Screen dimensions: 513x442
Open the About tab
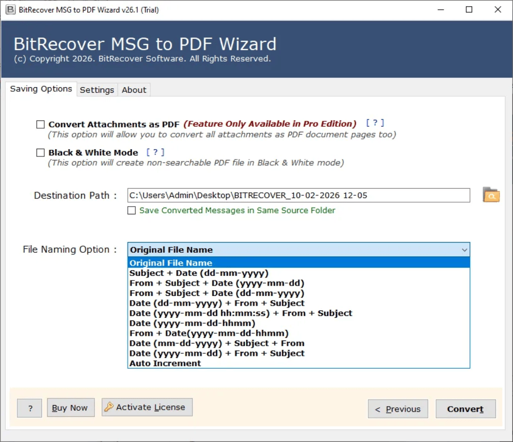(133, 90)
